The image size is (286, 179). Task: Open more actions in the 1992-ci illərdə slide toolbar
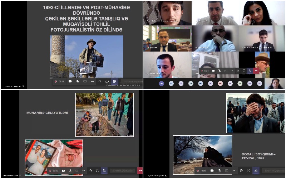pos(92,82)
